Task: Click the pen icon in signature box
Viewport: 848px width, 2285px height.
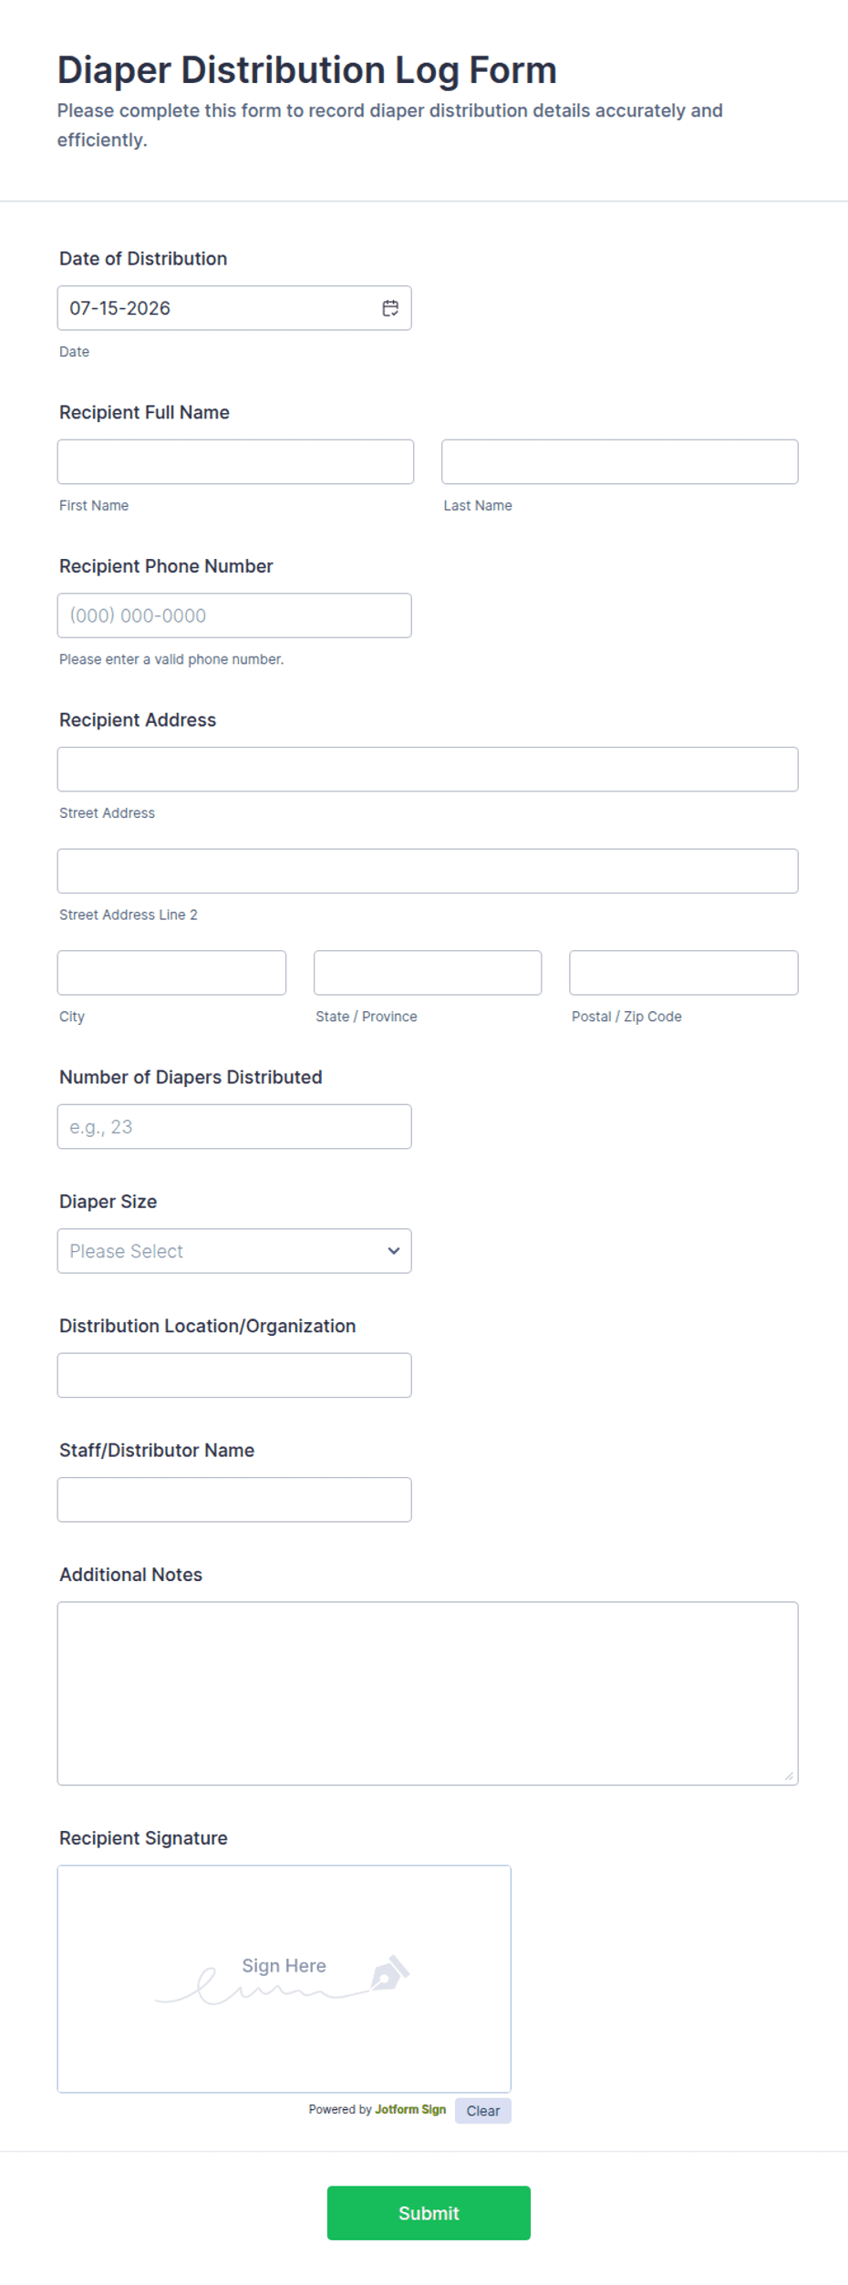Action: [390, 1973]
